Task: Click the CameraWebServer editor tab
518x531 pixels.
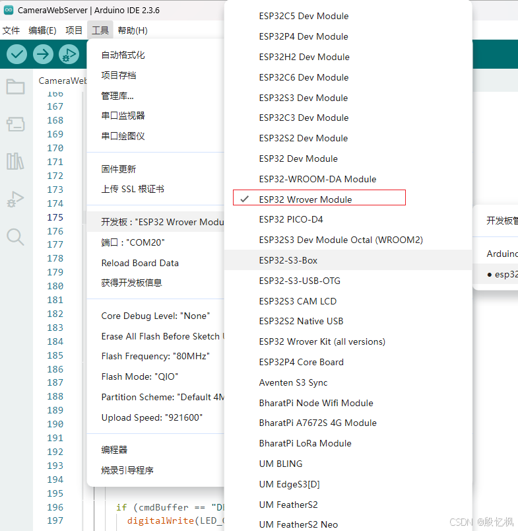Action: coord(62,81)
